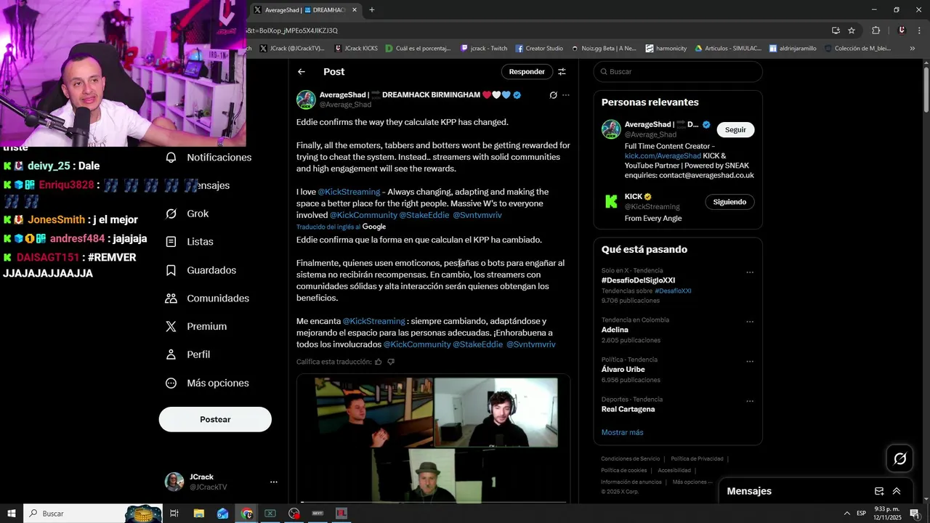Open Premium in the sidebar

click(196, 327)
